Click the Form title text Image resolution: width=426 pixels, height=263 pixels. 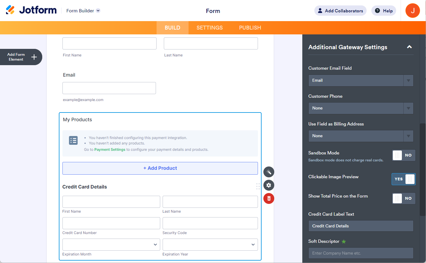click(x=213, y=11)
